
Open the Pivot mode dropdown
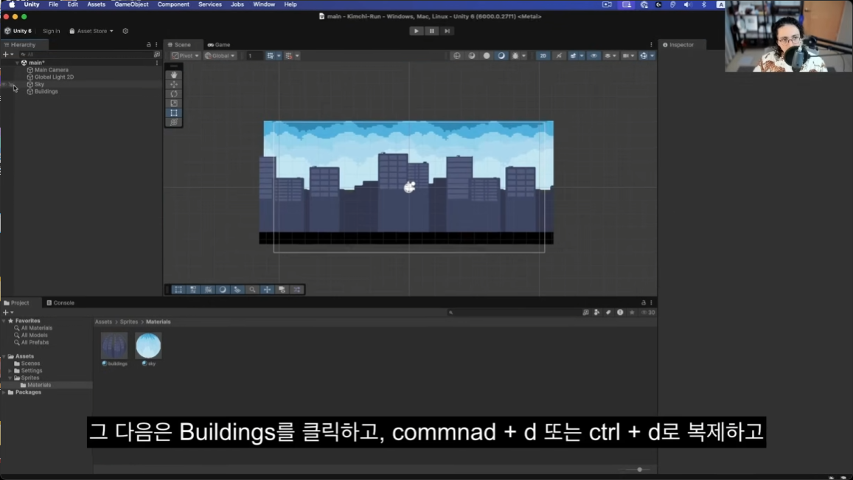click(186, 55)
